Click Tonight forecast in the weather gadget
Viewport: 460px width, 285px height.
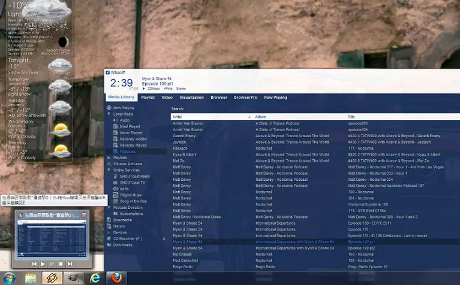(40, 66)
